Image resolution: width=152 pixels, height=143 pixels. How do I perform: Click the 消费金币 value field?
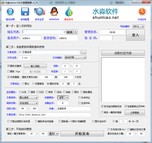point(63,103)
